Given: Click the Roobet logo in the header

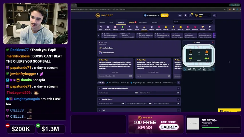Looking at the screenshot, I should (x=104, y=15).
